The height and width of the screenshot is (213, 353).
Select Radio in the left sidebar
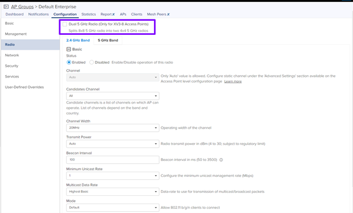[30, 44]
